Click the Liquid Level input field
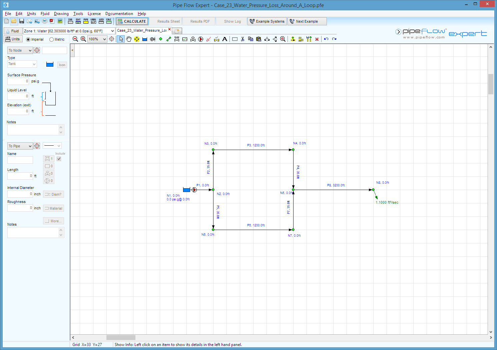 point(18,96)
